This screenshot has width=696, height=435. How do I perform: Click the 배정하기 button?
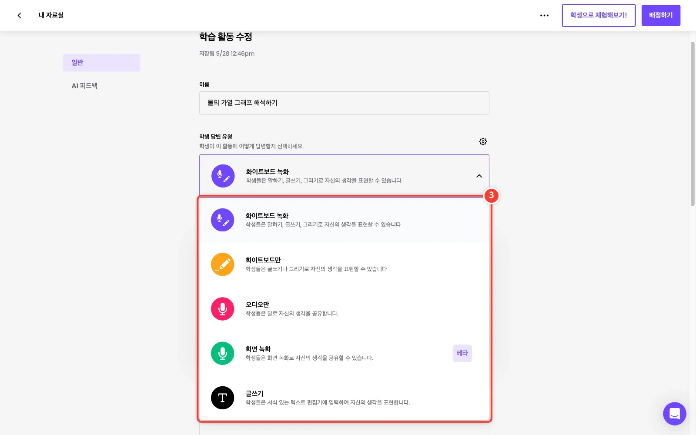pyautogui.click(x=661, y=15)
